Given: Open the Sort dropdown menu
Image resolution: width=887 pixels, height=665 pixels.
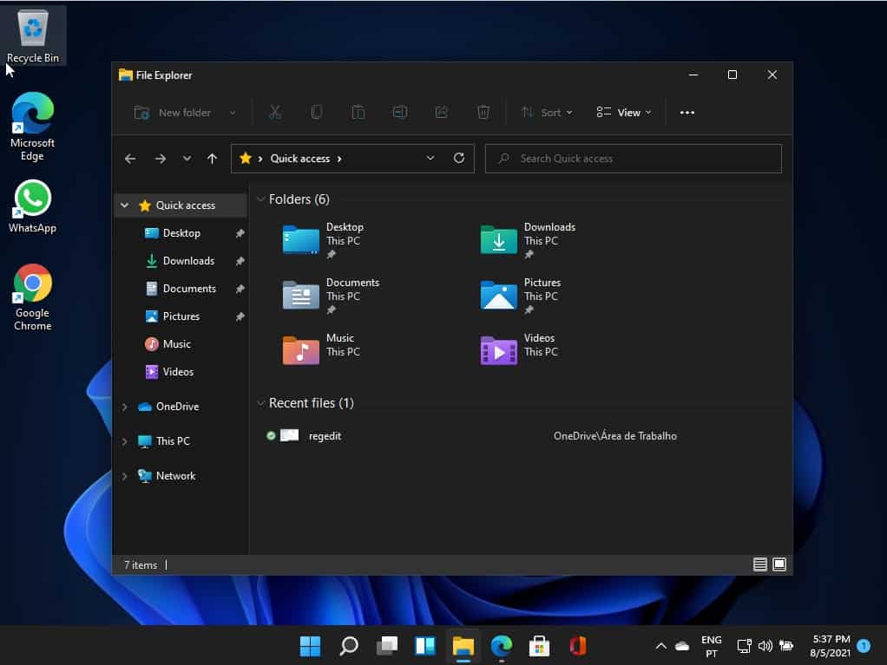Looking at the screenshot, I should [x=547, y=113].
